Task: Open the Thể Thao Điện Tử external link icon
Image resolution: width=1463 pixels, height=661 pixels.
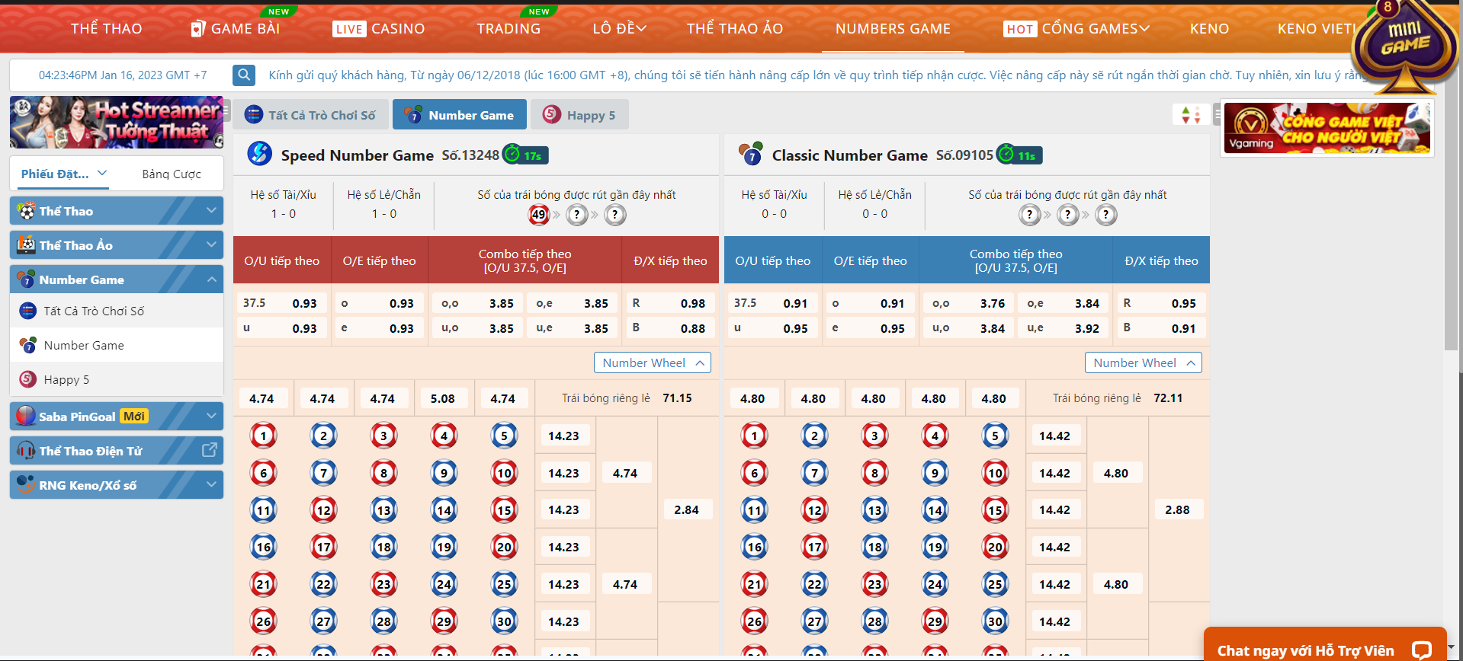Action: pyautogui.click(x=209, y=450)
